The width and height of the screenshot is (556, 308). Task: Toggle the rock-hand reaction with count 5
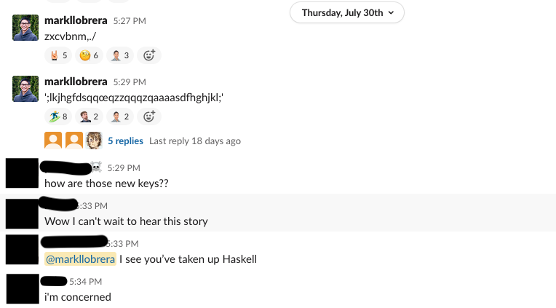point(58,55)
